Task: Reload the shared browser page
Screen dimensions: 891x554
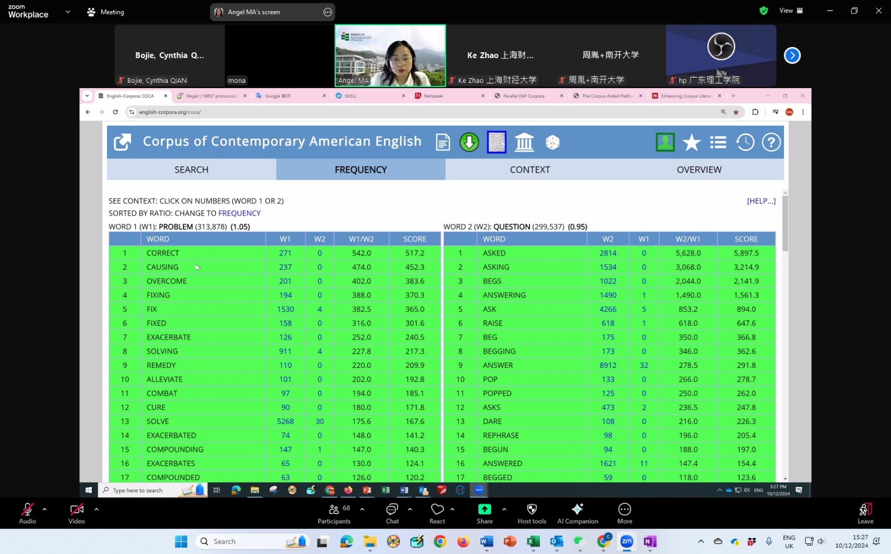Action: pyautogui.click(x=115, y=112)
